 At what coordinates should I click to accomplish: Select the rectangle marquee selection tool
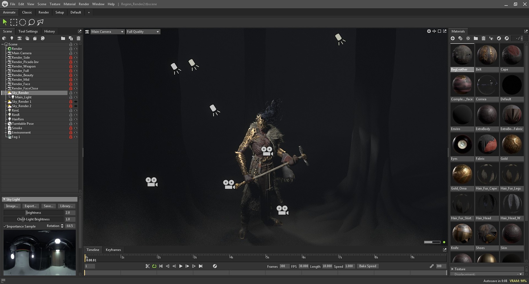pos(14,22)
